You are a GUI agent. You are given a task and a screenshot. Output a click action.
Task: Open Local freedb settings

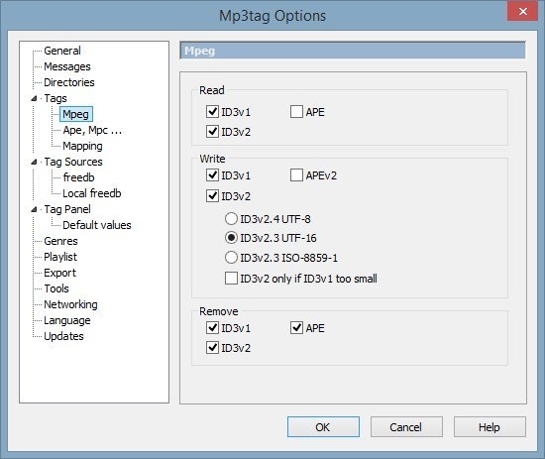92,193
